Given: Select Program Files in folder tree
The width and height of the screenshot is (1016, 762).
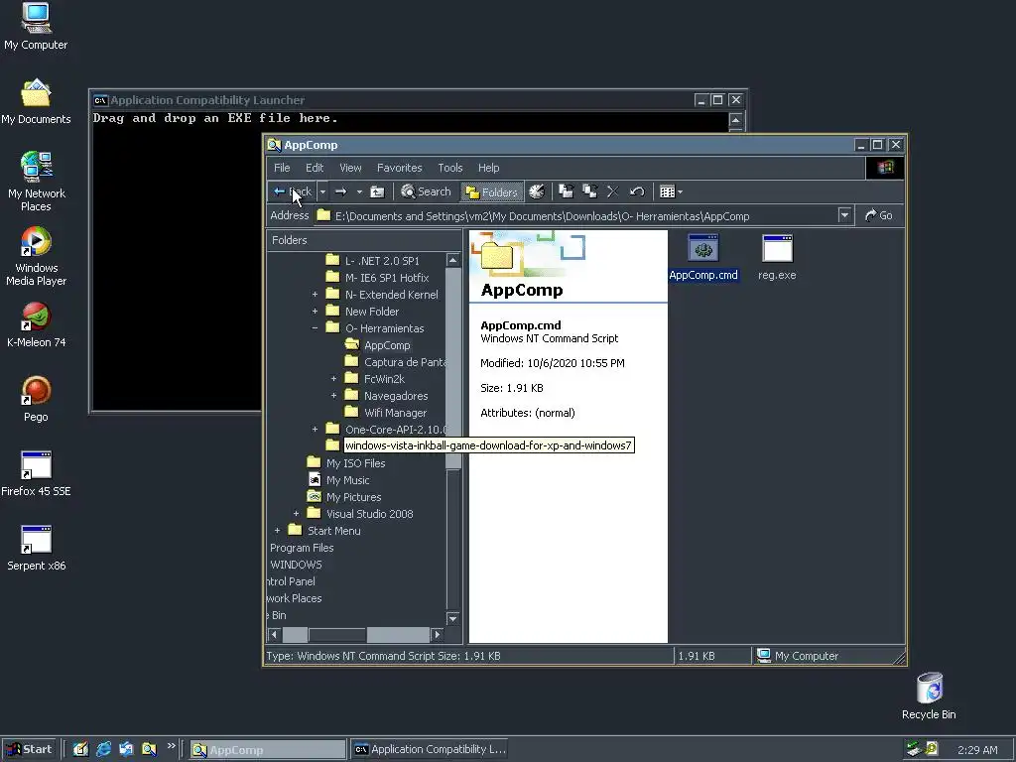Looking at the screenshot, I should (302, 548).
